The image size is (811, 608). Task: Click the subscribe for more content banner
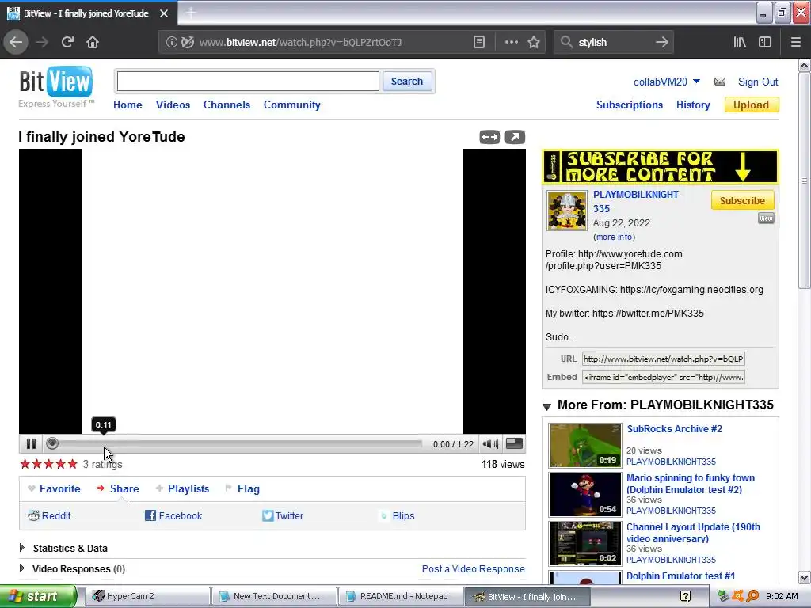(x=660, y=166)
